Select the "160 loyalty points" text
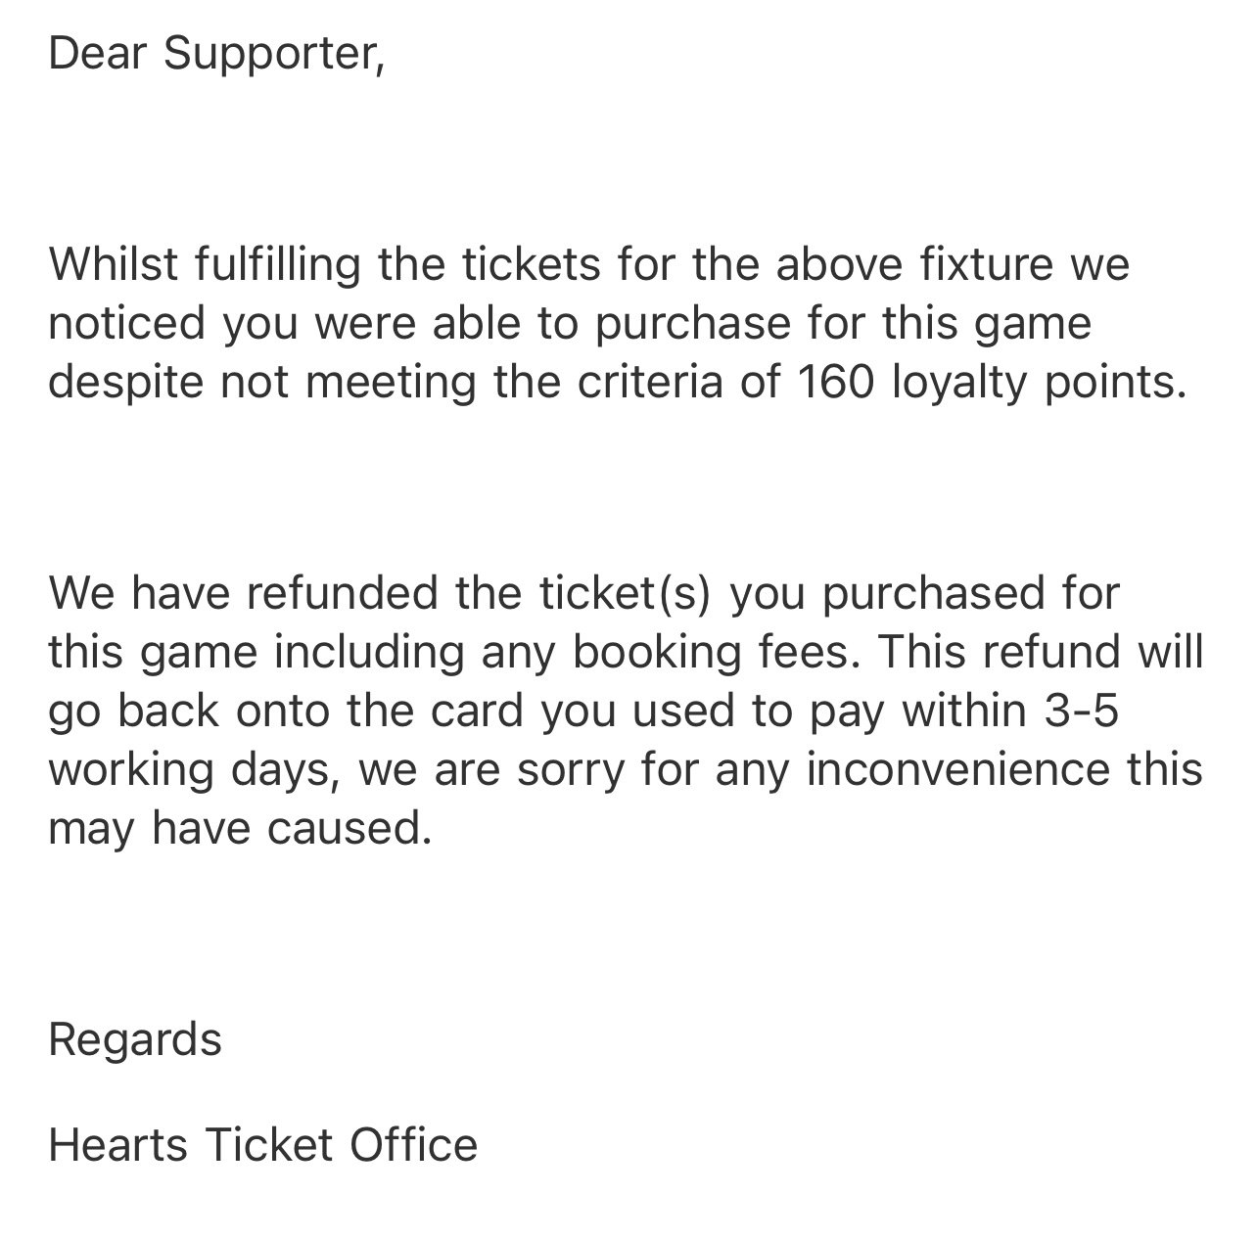Image resolution: width=1257 pixels, height=1240 pixels. click(x=991, y=382)
